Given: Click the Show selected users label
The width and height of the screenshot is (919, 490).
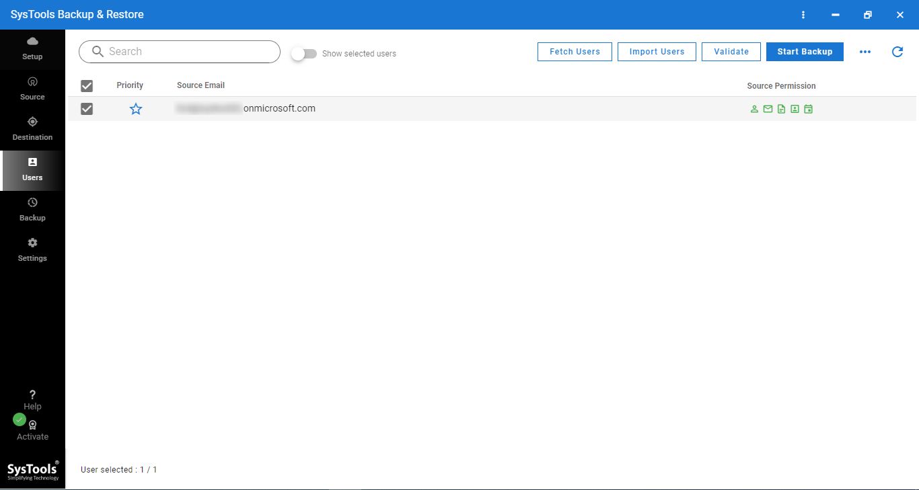Looking at the screenshot, I should (x=359, y=54).
